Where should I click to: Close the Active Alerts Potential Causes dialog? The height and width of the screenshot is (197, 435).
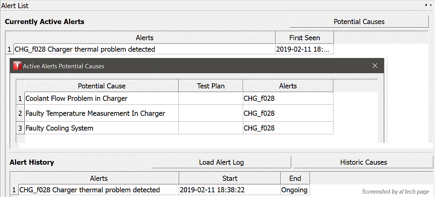tap(375, 66)
